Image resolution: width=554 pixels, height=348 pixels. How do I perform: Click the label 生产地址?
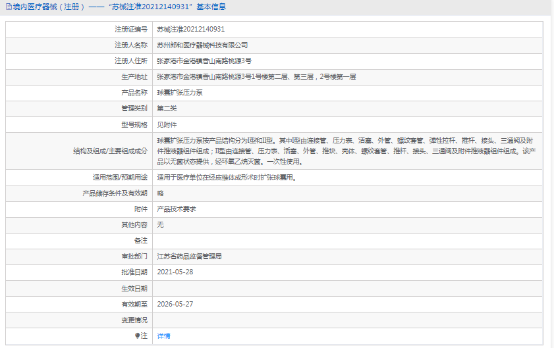[134, 77]
